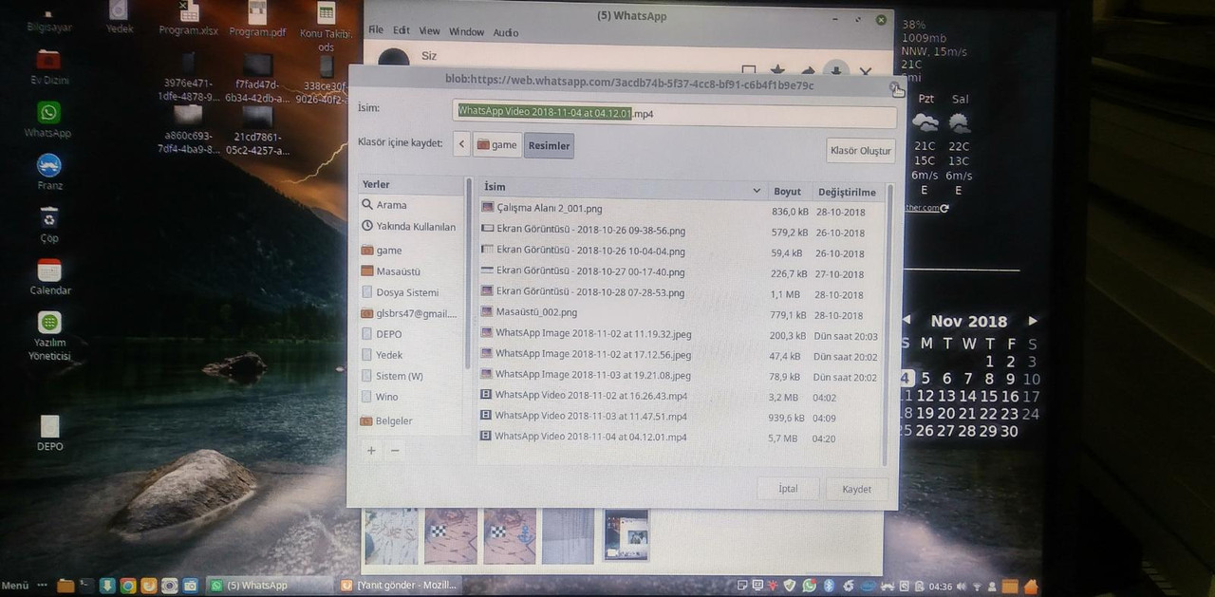Click the Kaydet button
The image size is (1215, 597).
(856, 490)
